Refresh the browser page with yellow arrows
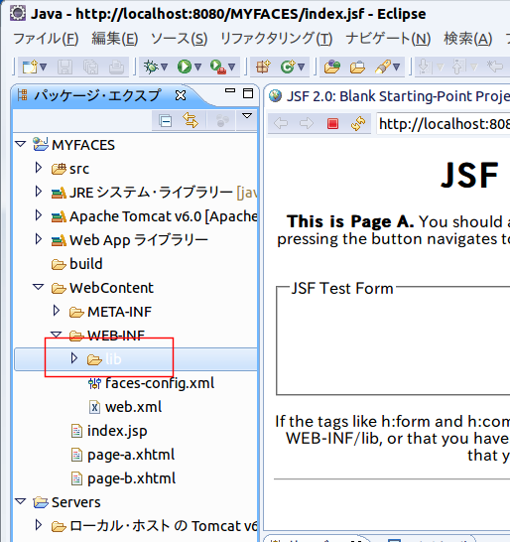 pos(358,123)
